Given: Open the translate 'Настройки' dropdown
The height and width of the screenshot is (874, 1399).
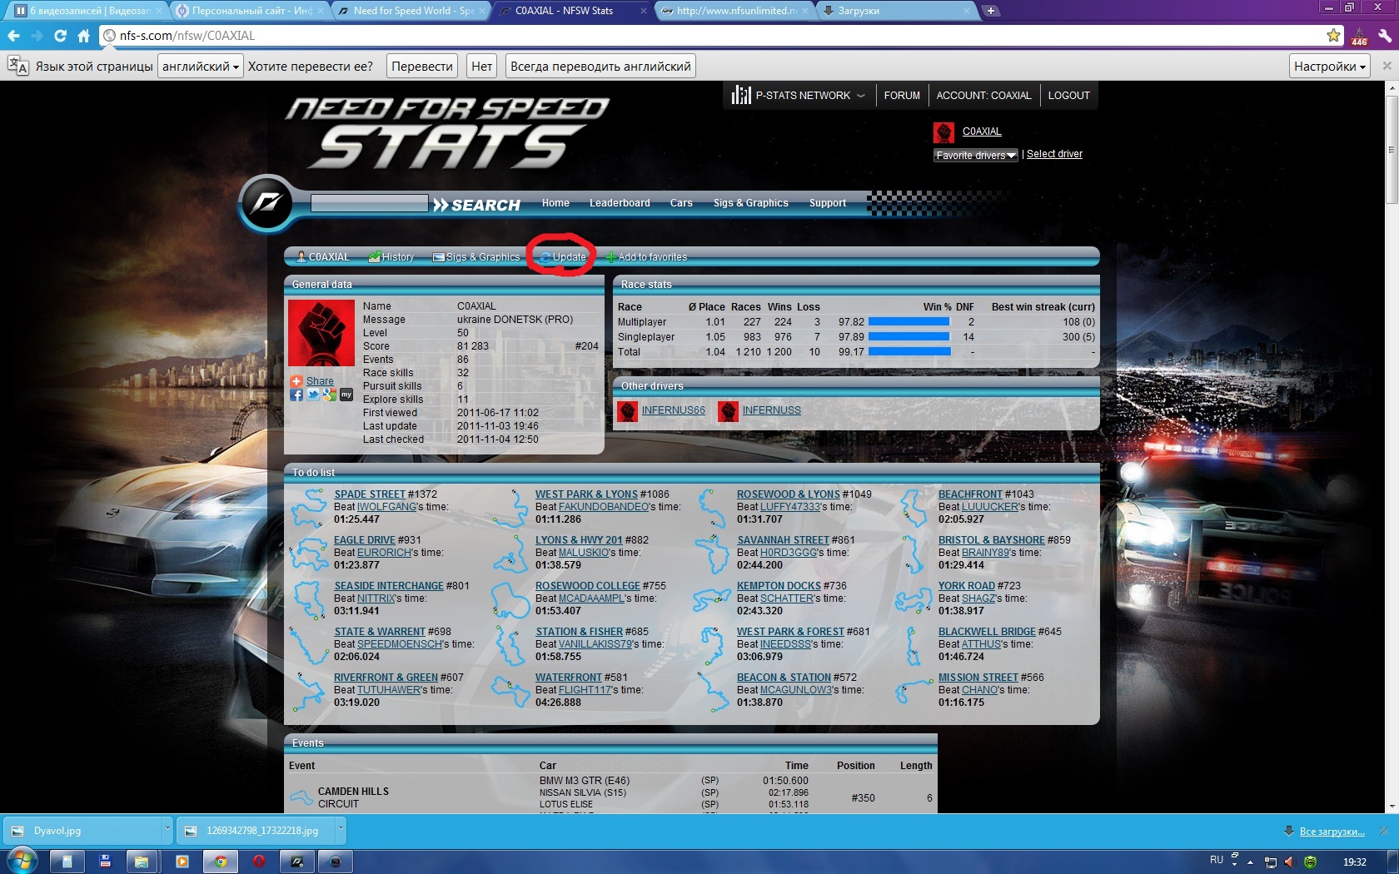Looking at the screenshot, I should coord(1330,67).
